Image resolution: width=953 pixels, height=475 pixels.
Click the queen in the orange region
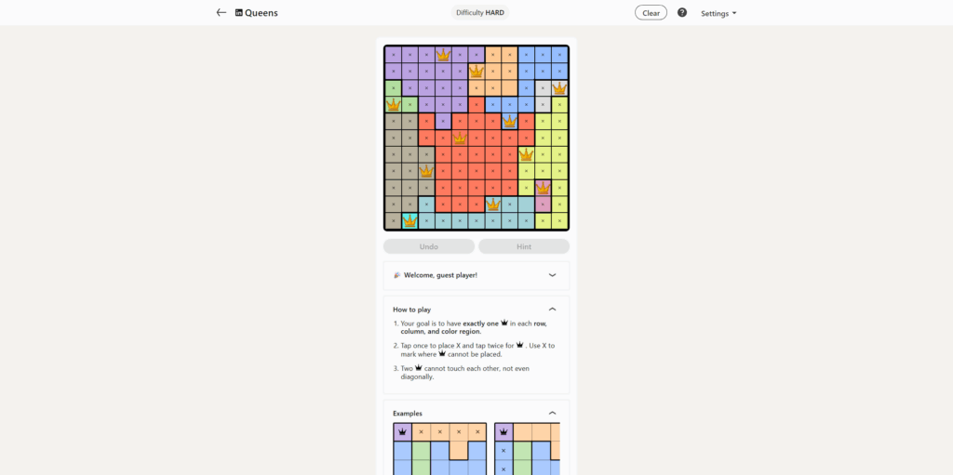pos(476,71)
